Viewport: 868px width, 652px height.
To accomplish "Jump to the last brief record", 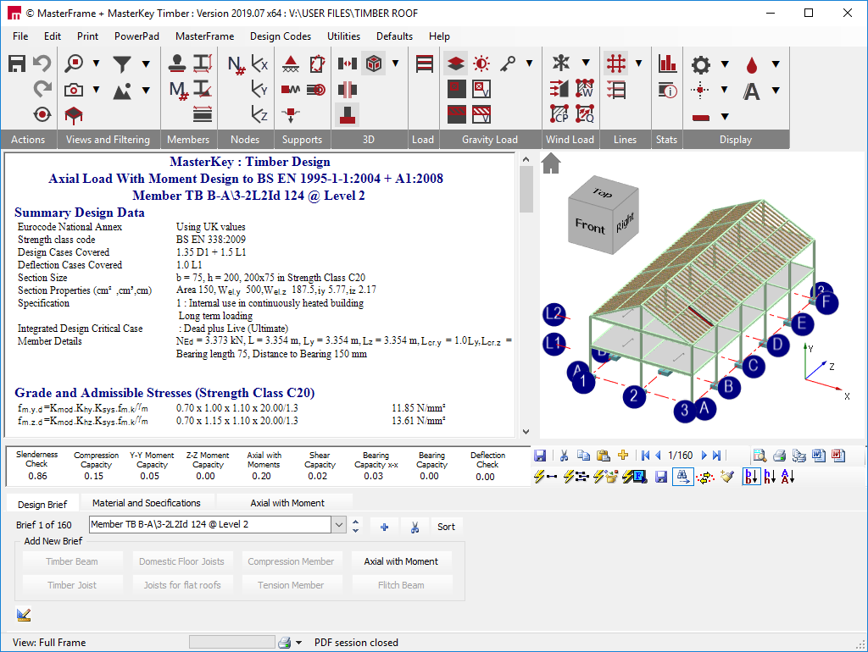I will click(x=717, y=456).
